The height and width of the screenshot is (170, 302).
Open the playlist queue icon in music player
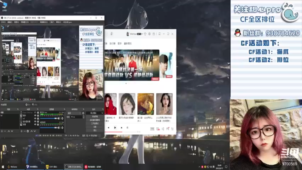pos(173,129)
